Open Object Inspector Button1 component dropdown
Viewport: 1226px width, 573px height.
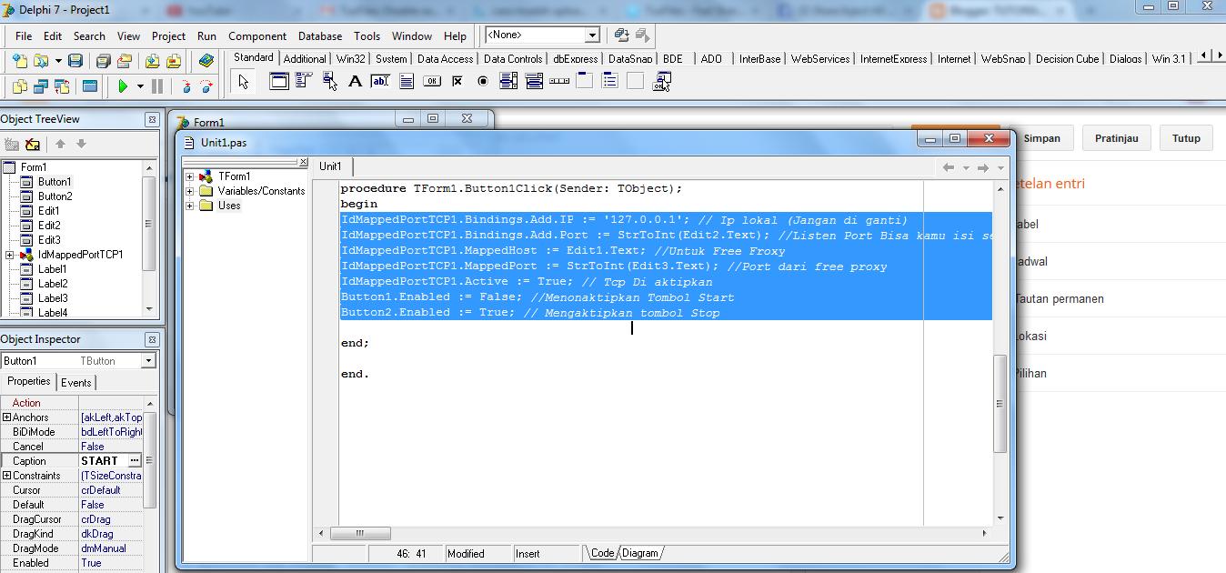pyautogui.click(x=148, y=361)
